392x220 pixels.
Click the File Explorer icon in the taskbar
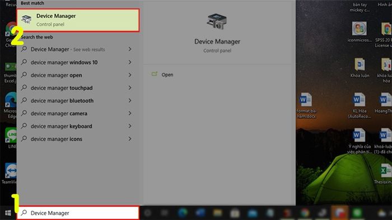(x=217, y=213)
